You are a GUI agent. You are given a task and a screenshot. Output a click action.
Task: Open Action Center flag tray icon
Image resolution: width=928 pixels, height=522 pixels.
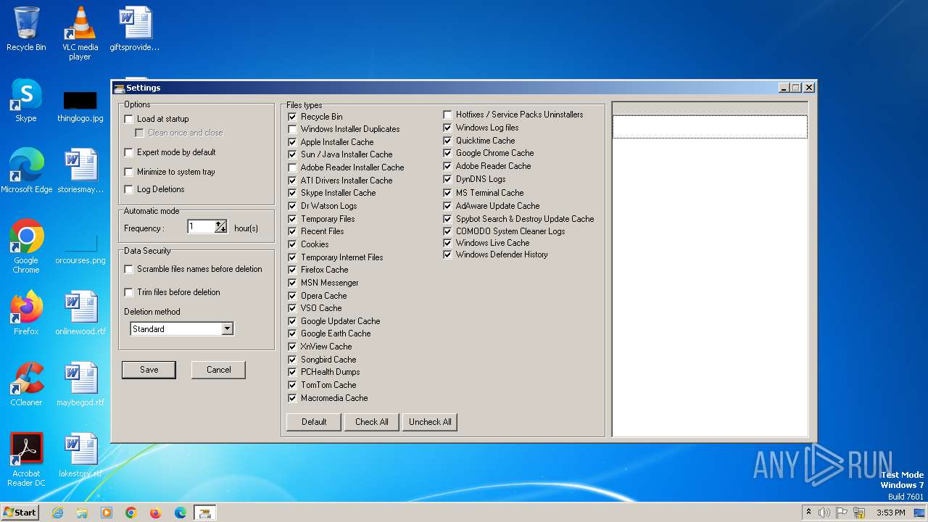coord(842,513)
